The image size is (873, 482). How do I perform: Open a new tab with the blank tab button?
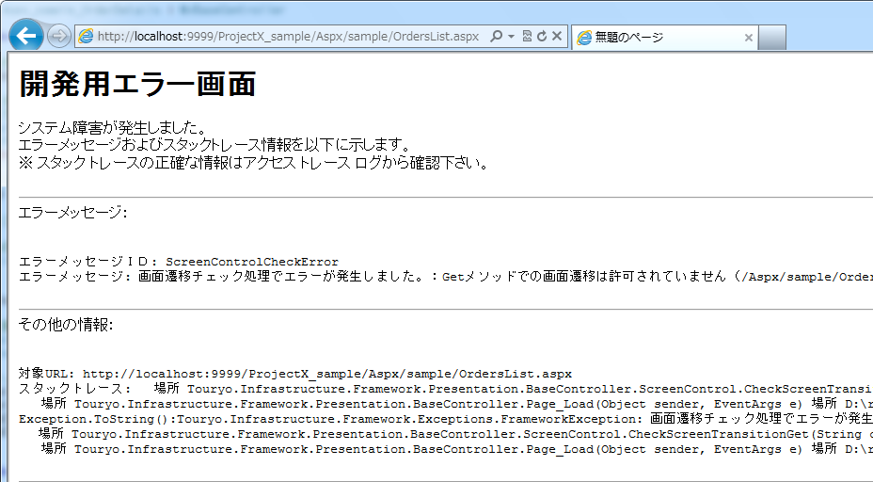772,38
